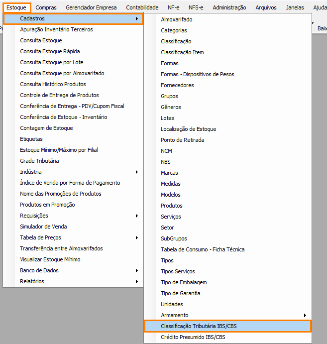Open Consulta Estoque Rápida
327x344 pixels.
[x=73, y=52]
